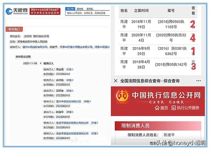Open 温州中骄控股有限公司 company link in the timeline list

[69, 101]
